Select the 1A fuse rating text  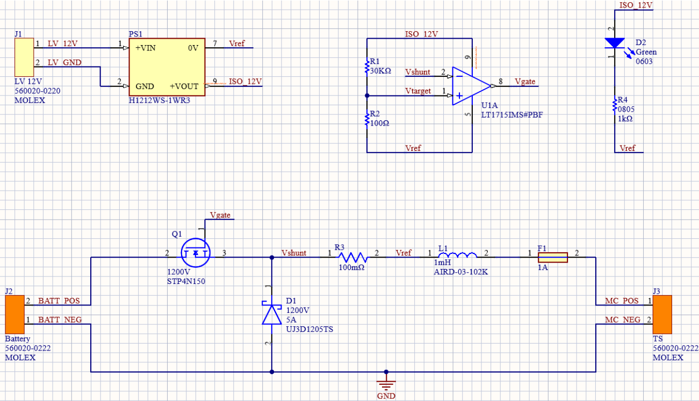[x=543, y=267]
